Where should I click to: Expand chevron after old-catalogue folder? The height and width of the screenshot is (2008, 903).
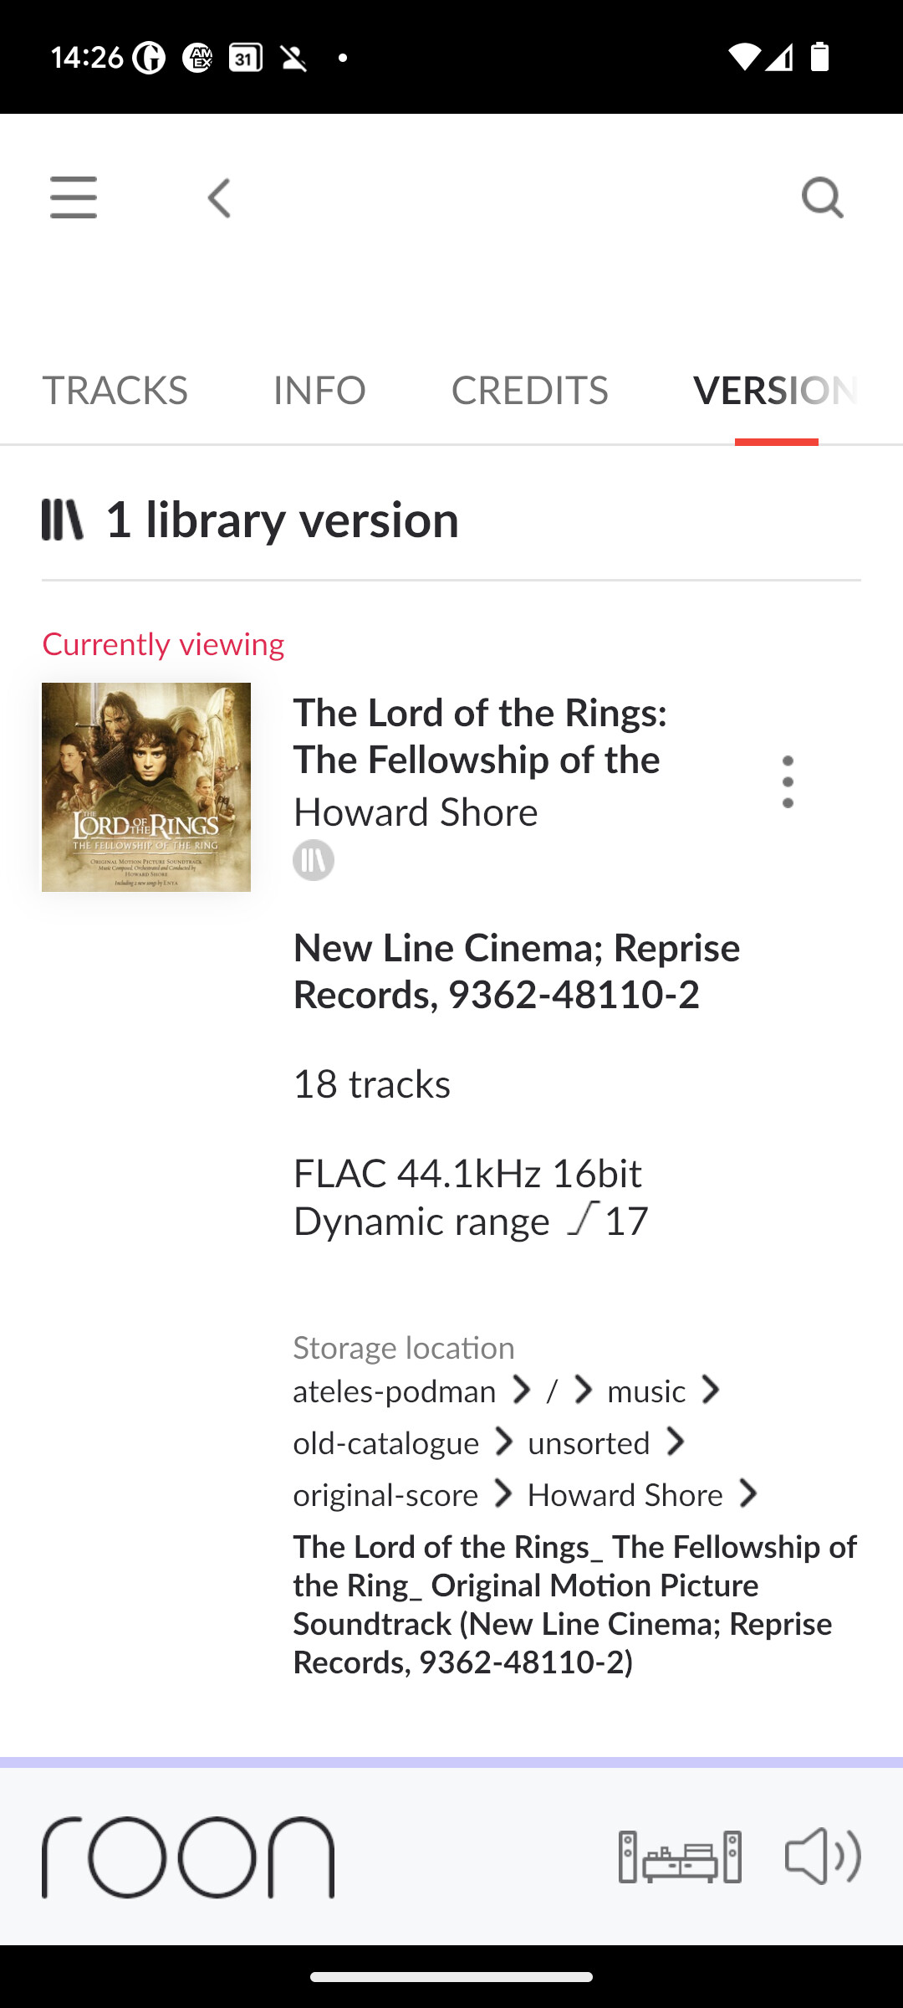point(504,1442)
